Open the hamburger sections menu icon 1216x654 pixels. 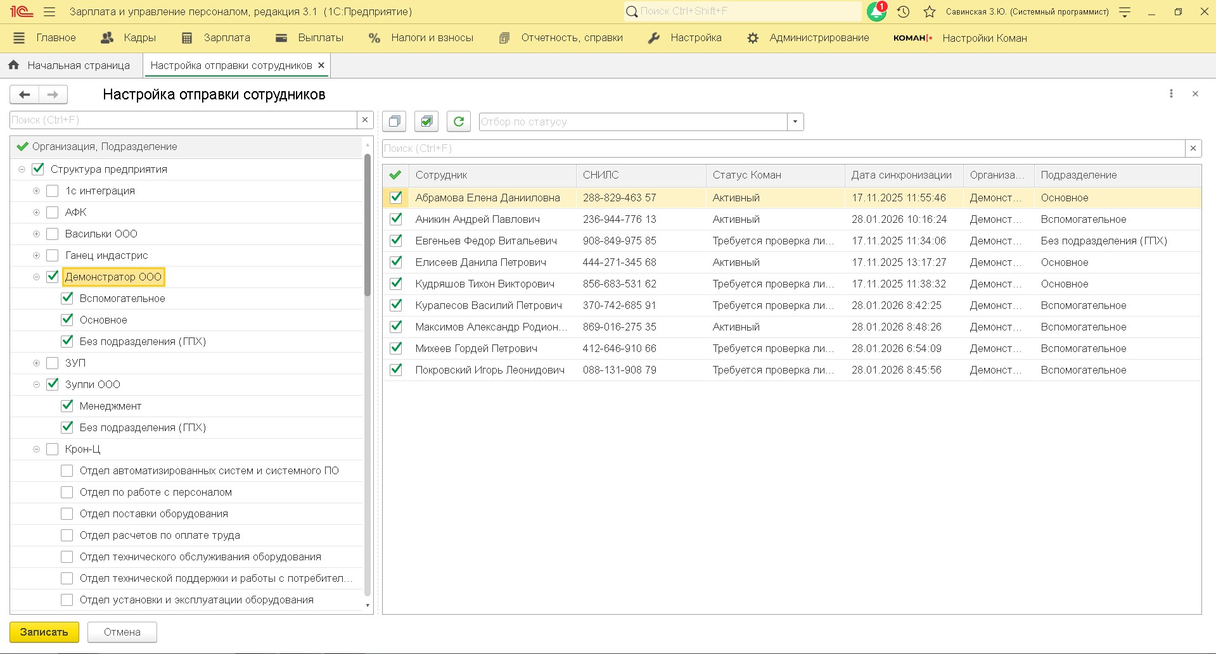[49, 11]
